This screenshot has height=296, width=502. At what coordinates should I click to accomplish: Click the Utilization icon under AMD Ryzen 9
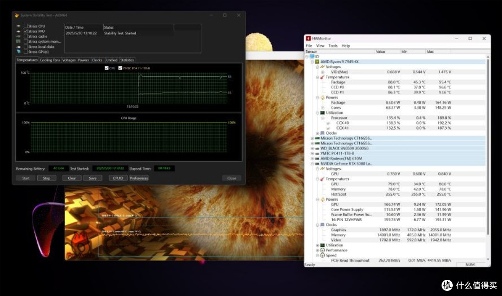point(323,112)
